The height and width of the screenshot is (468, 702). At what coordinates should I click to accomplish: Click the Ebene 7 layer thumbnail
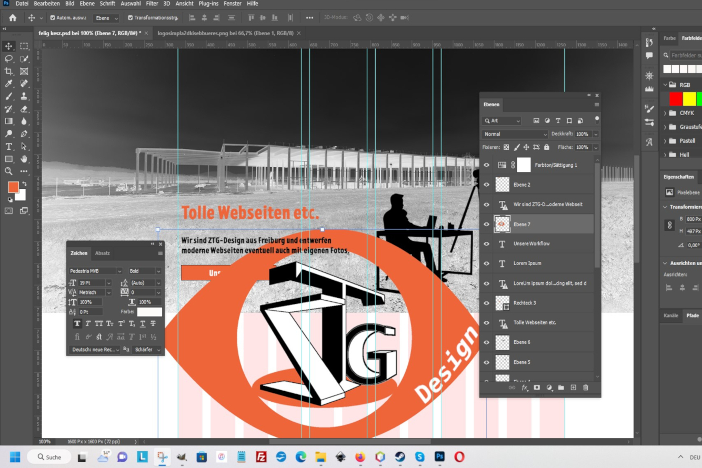tap(503, 224)
